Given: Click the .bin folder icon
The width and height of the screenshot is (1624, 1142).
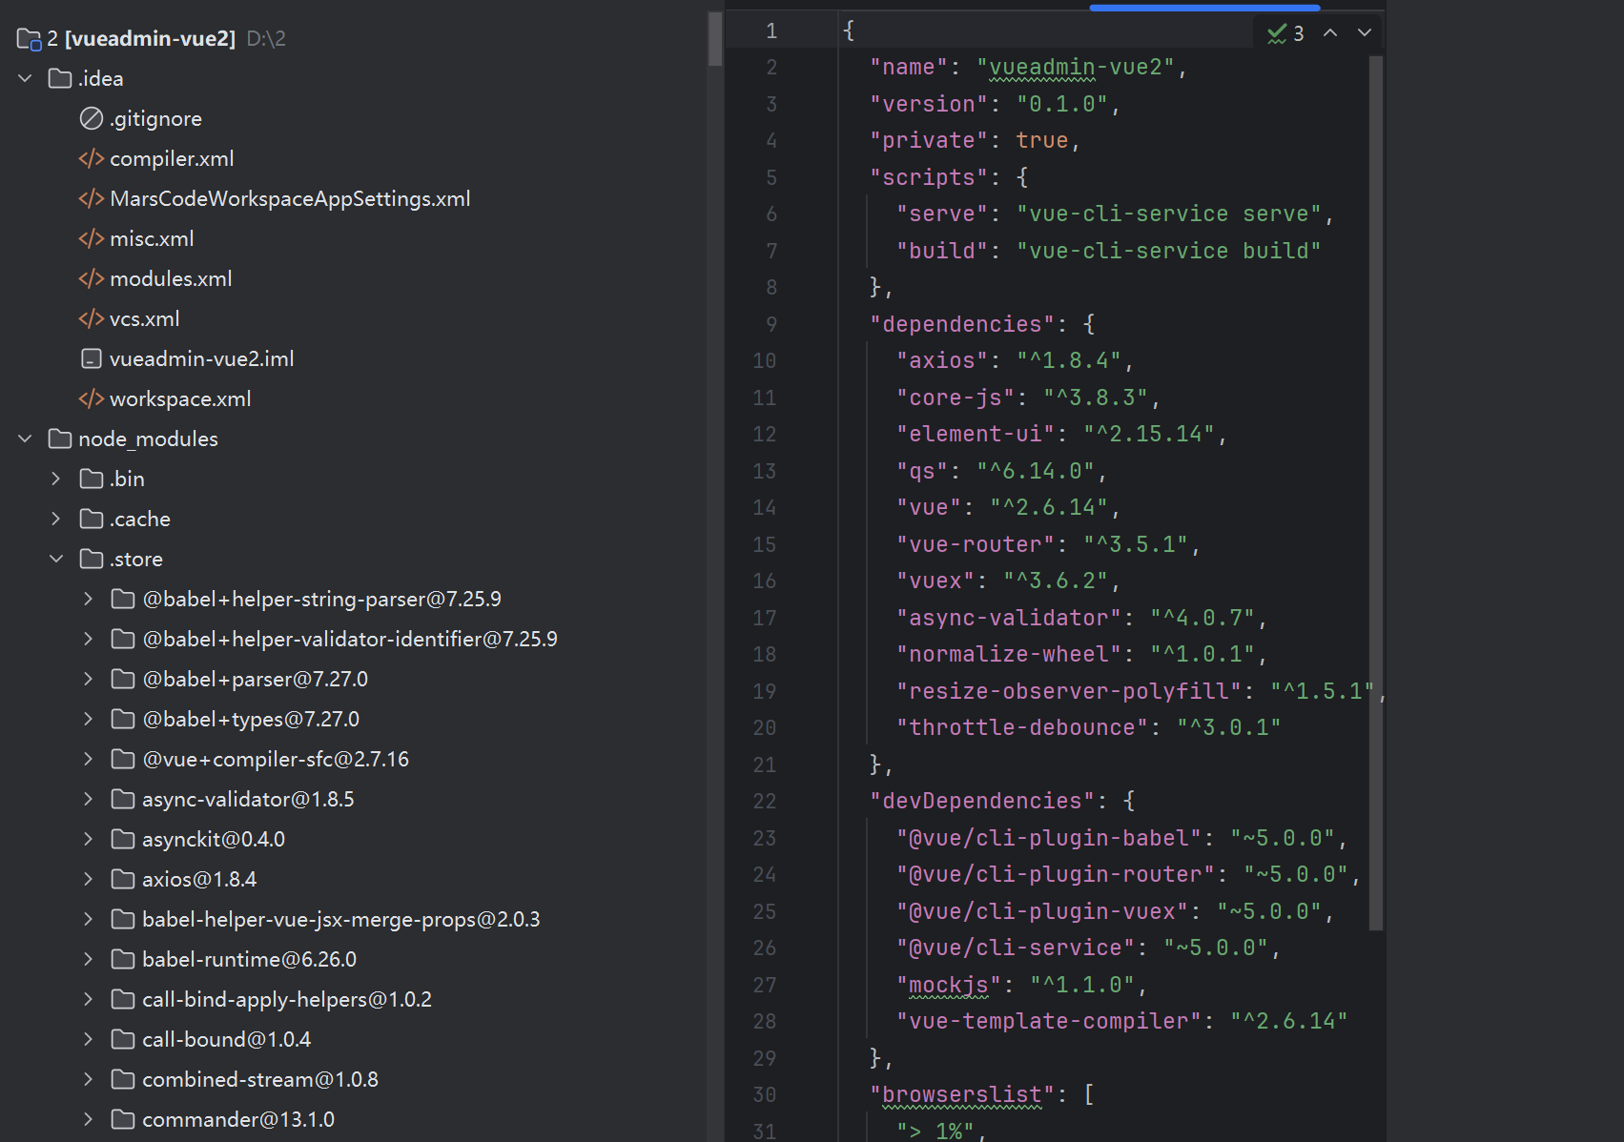Looking at the screenshot, I should (92, 479).
